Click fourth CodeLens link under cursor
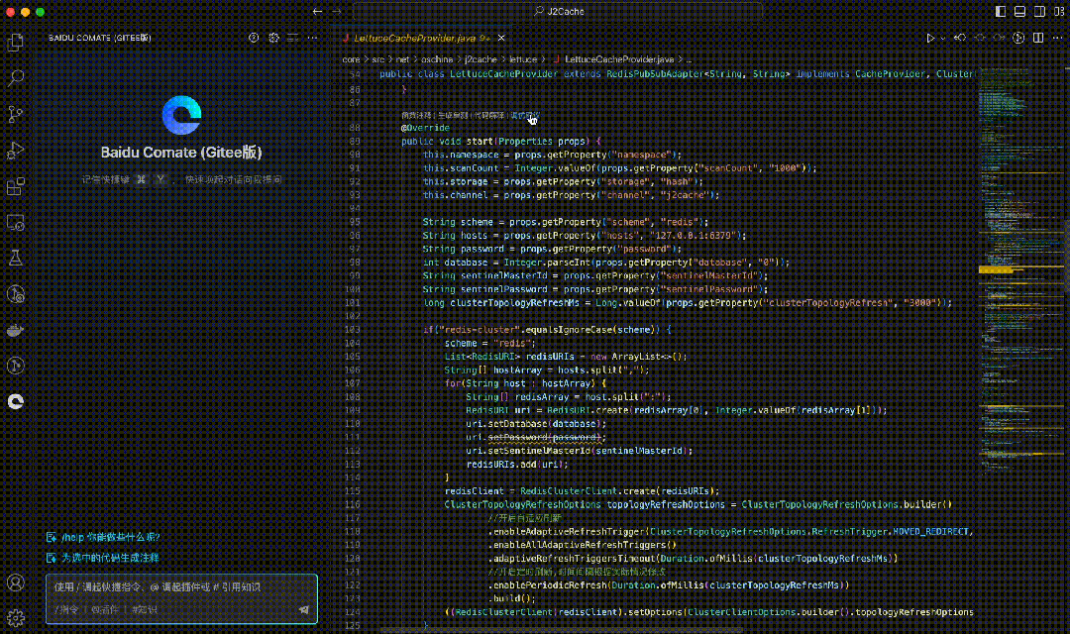The width and height of the screenshot is (1070, 634). coord(525,115)
